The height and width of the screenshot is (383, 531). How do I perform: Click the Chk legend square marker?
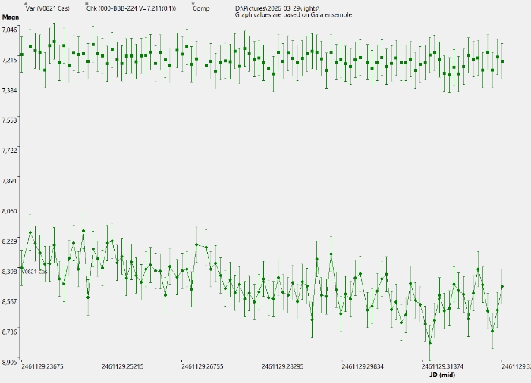86,4
